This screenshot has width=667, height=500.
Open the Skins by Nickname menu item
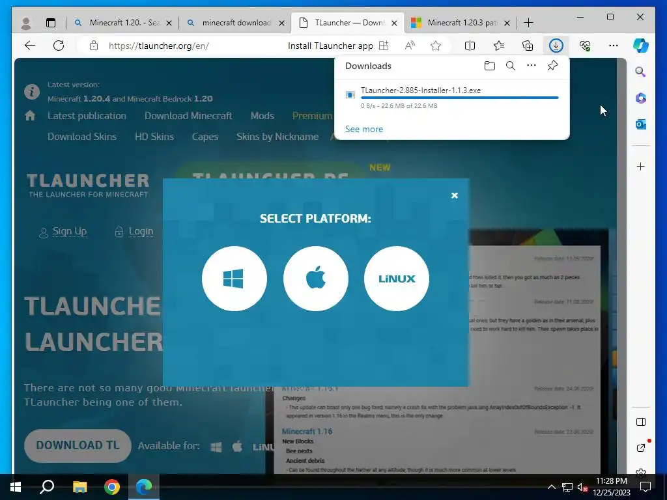click(x=277, y=137)
